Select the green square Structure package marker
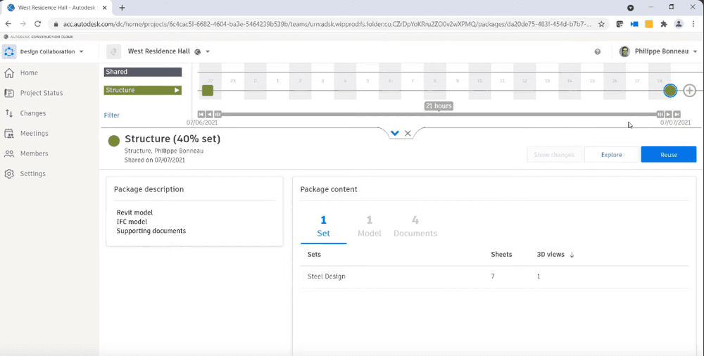Screen dimensions: 704x356 (x=208, y=91)
